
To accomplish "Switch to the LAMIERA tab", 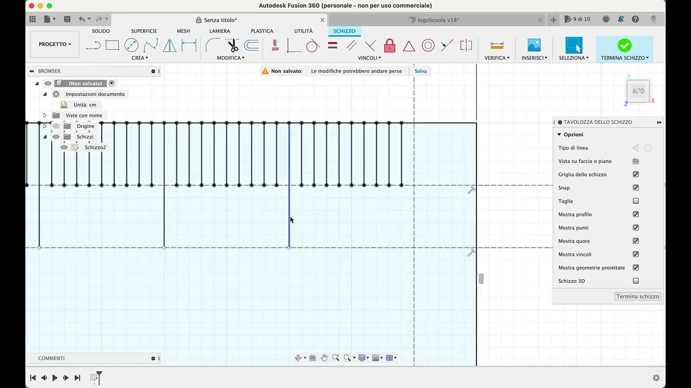I will 220,31.
